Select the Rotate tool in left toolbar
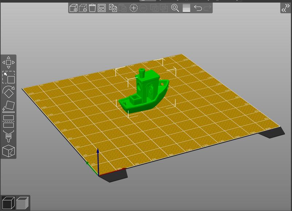The height and width of the screenshot is (211, 292). coord(8,92)
